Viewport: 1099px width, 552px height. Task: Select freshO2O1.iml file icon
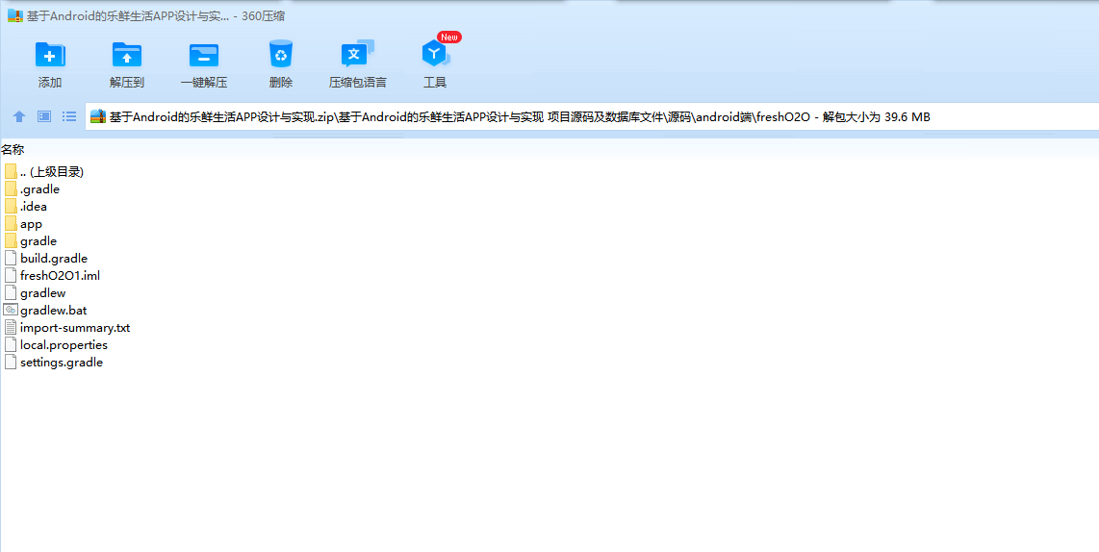click(x=10, y=276)
